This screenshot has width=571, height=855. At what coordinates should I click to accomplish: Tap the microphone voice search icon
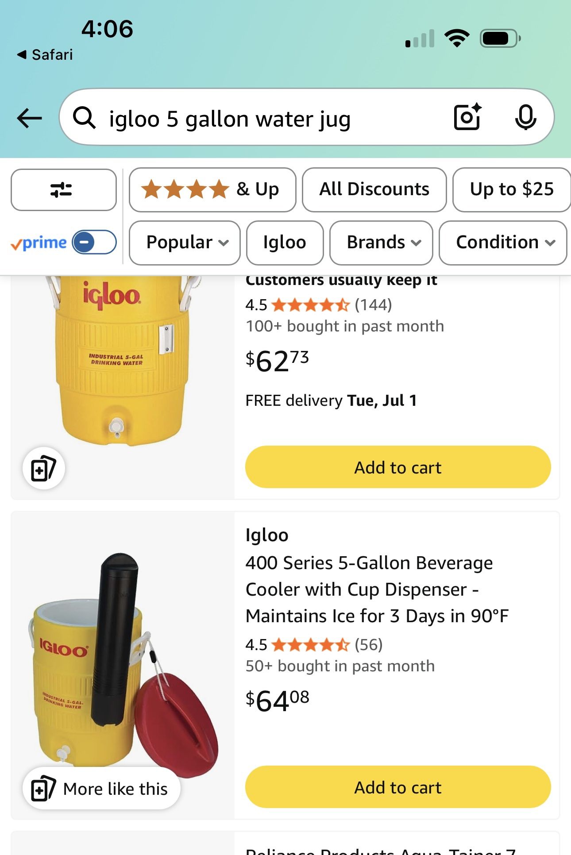[x=525, y=117]
